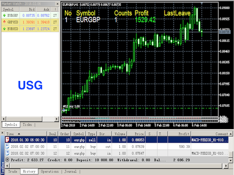Click the Price column header
This screenshot has height=175, width=234.
(136, 134)
